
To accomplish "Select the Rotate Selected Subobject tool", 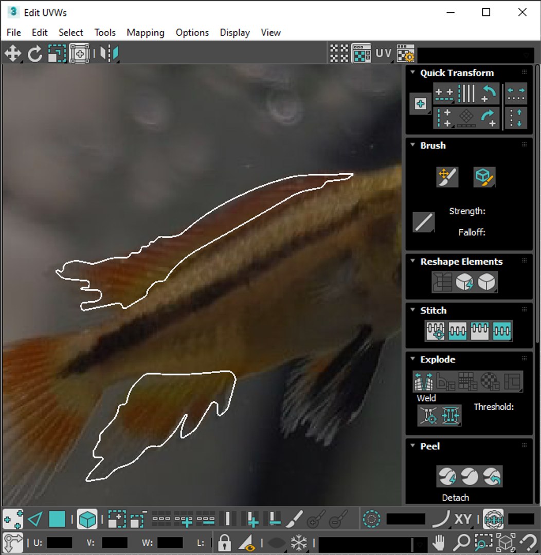I will pyautogui.click(x=35, y=54).
